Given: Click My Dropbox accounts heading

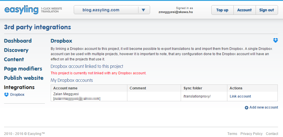Looking at the screenshot, I should click(72, 80).
